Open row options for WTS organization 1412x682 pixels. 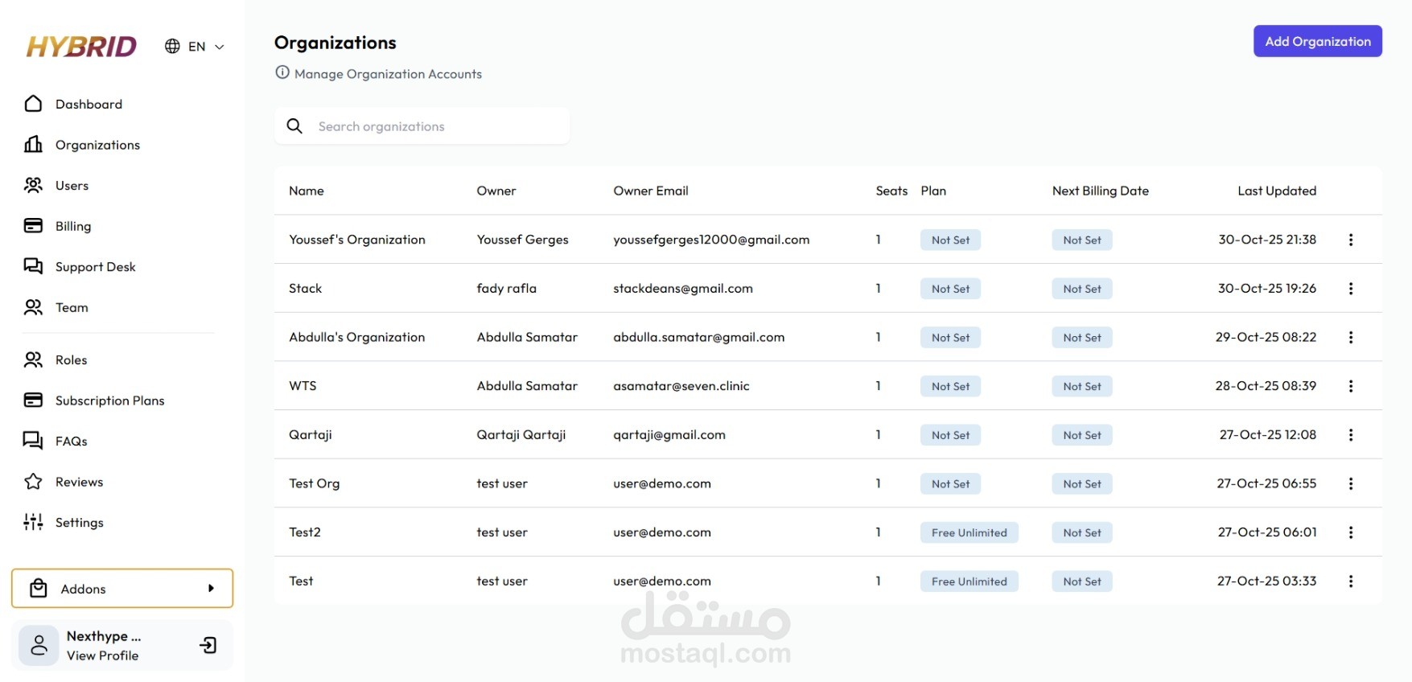pyautogui.click(x=1351, y=386)
